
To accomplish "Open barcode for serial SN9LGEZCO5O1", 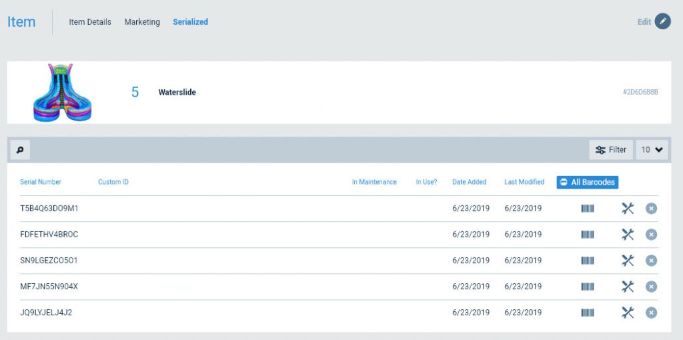I will coord(588,261).
